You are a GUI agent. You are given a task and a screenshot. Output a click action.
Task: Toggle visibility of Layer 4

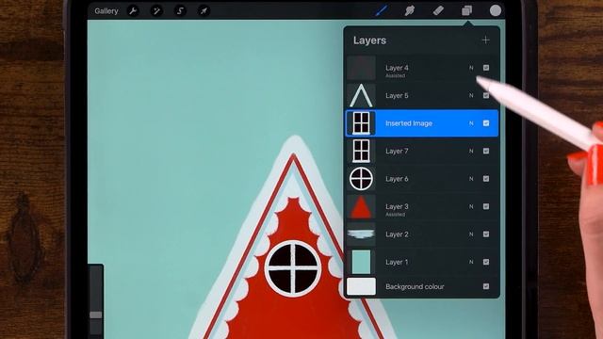click(x=486, y=68)
